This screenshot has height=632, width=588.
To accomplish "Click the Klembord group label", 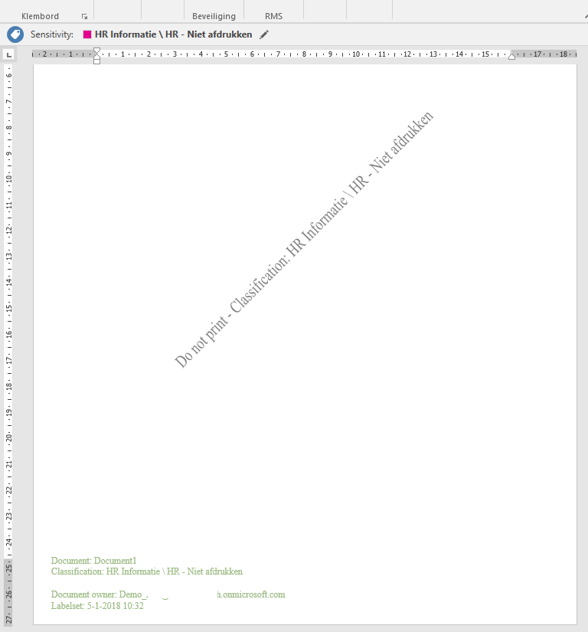I will point(41,16).
